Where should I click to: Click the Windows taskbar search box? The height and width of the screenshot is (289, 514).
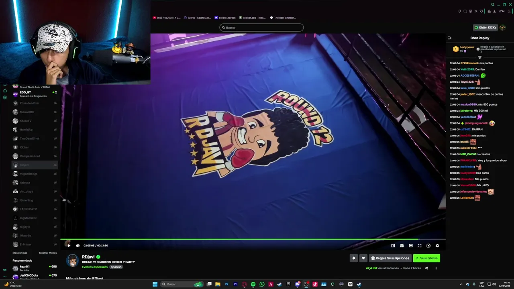tap(182, 284)
